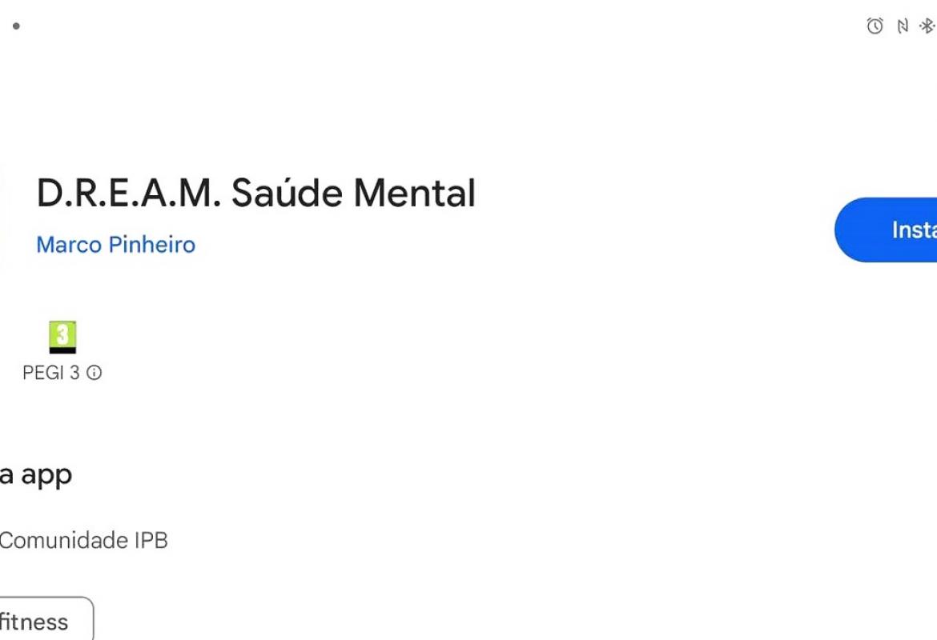Click the Comunidade IPB description text

pos(83,540)
